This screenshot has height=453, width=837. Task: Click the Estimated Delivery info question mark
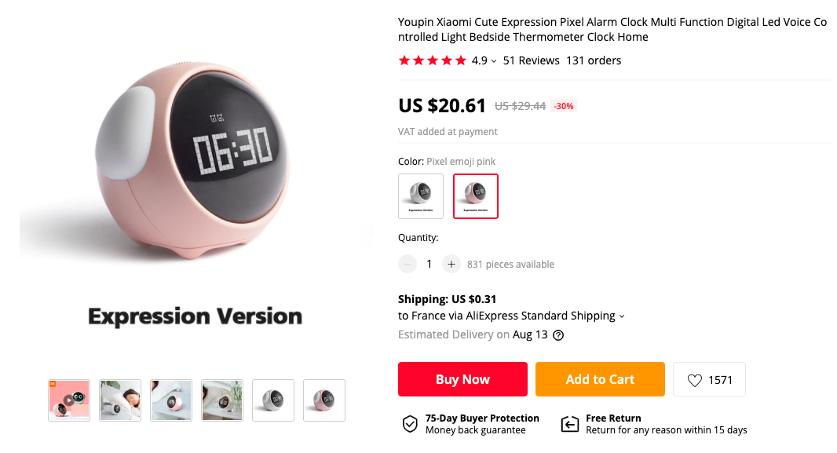click(557, 334)
